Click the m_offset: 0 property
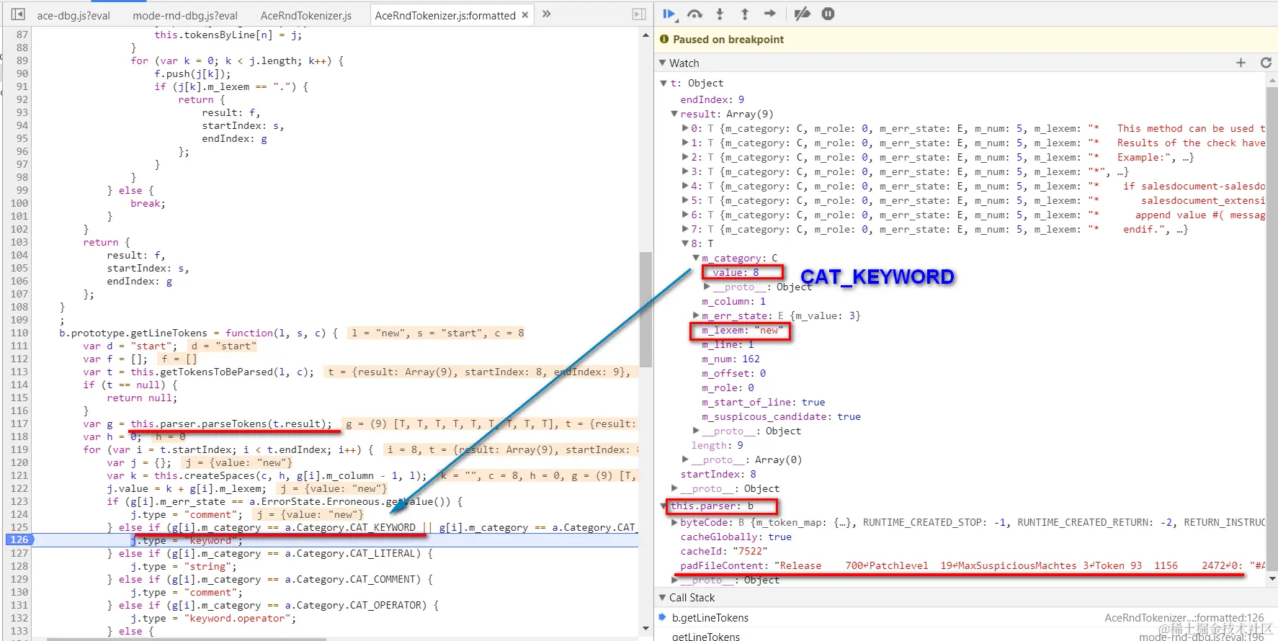This screenshot has height=641, width=1278. pos(733,373)
